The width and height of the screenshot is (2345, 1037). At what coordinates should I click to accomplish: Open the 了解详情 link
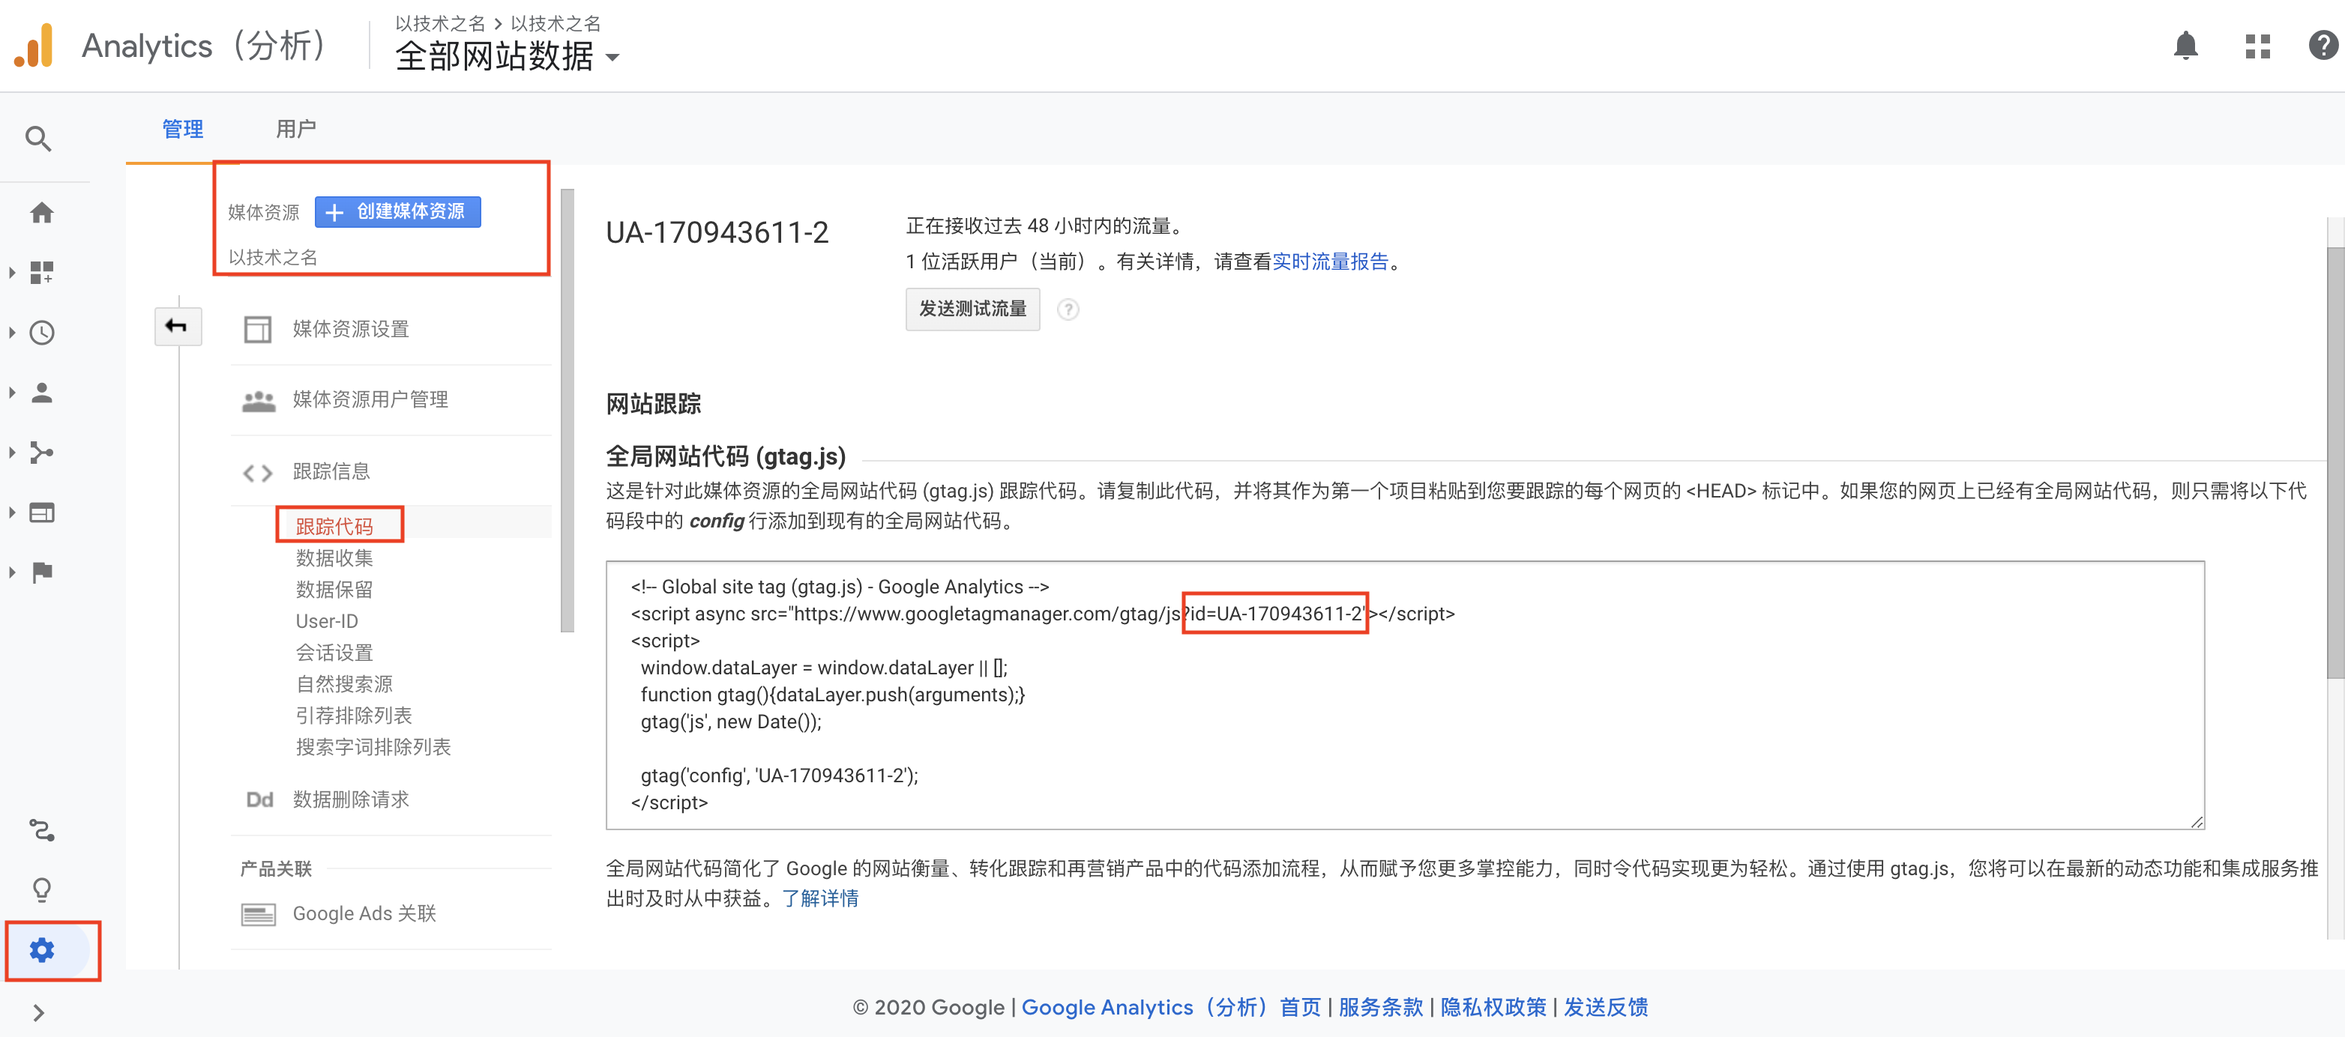click(820, 898)
